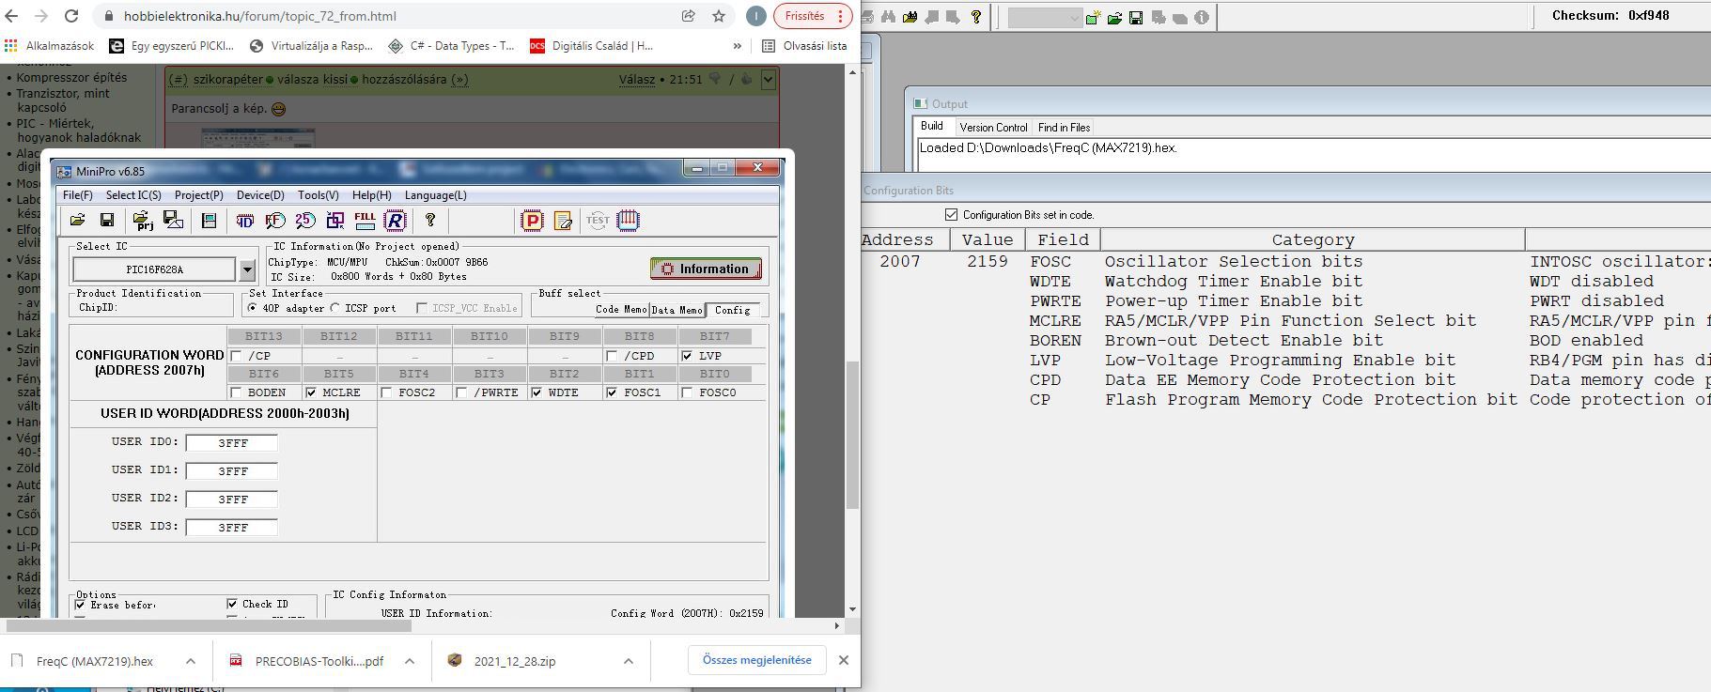The width and height of the screenshot is (1711, 692).
Task: Click open project green folder icon in MPLAB
Action: [1114, 17]
